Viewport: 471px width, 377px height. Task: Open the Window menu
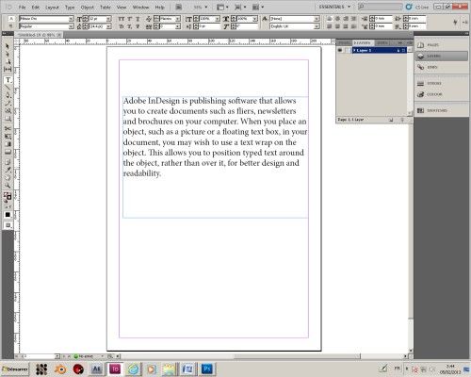point(141,7)
